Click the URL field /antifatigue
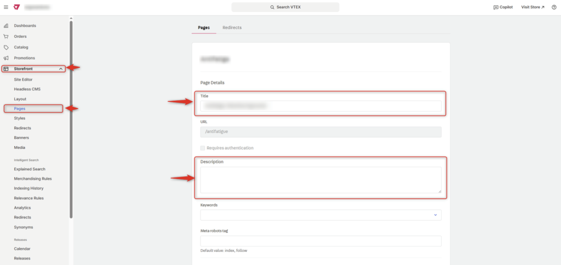Screen dimensions: 561x265 tap(320, 131)
